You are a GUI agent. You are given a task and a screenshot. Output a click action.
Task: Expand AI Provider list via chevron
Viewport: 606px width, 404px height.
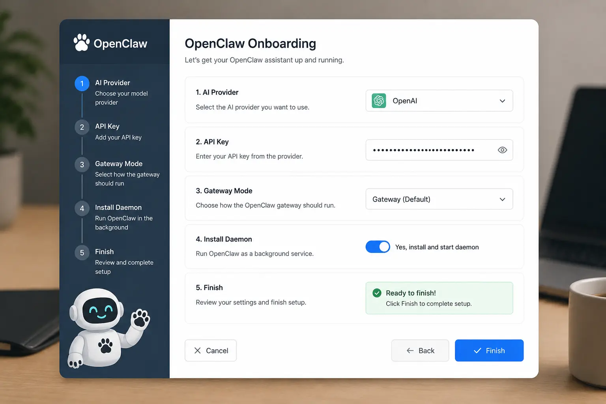coord(502,101)
